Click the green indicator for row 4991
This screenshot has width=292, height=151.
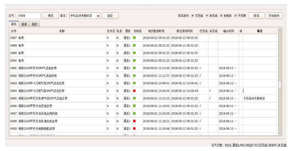(x=134, y=68)
